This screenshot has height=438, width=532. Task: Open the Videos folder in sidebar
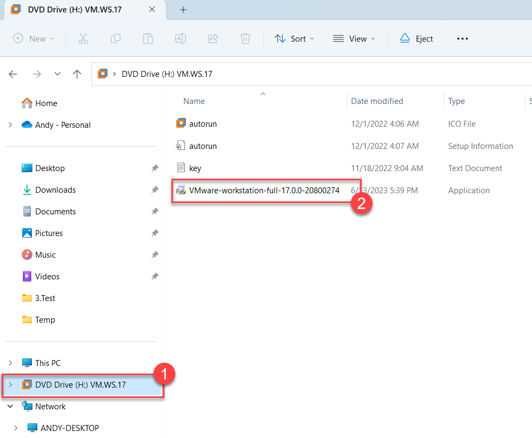[x=47, y=277]
